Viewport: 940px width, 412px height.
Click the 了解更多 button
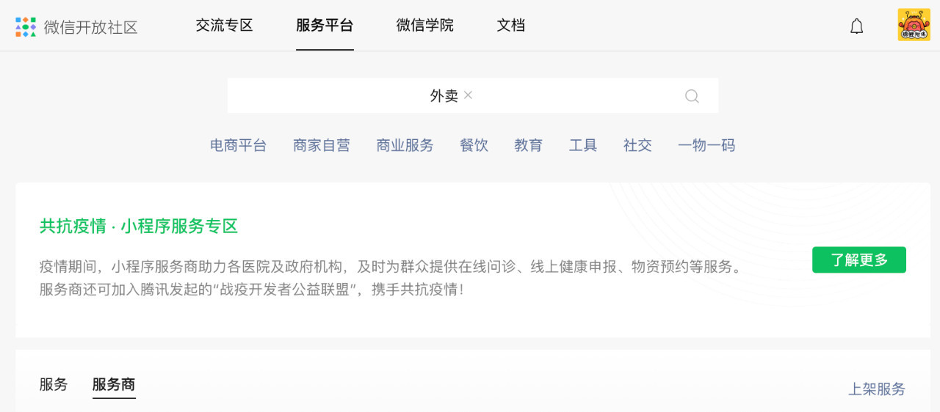pyautogui.click(x=859, y=260)
